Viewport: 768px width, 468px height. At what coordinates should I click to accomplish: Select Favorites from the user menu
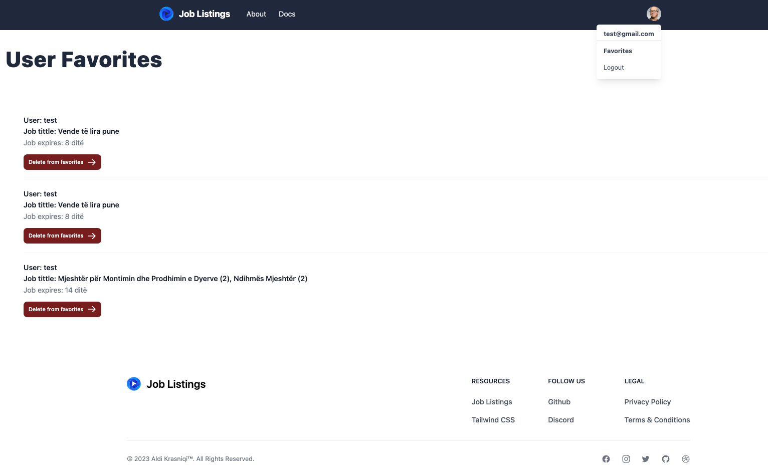618,51
